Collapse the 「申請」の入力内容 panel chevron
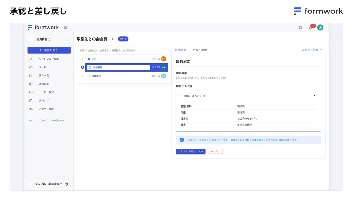Screen dimensions: 353x199 314,96
